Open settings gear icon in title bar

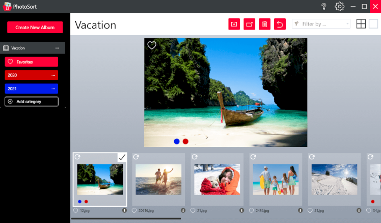coord(339,6)
